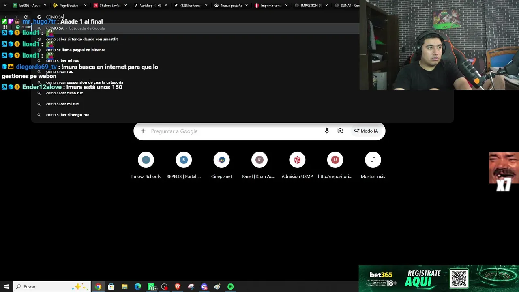This screenshot has height=292, width=519.
Task: Expand shortcuts with Mostrar más
Action: pyautogui.click(x=373, y=165)
